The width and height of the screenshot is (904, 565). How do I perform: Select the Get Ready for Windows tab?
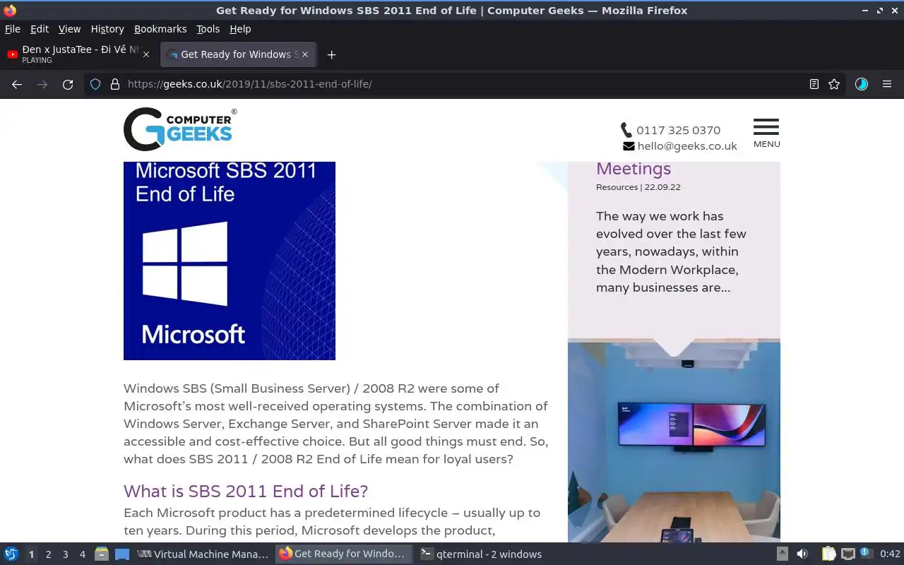pos(239,54)
